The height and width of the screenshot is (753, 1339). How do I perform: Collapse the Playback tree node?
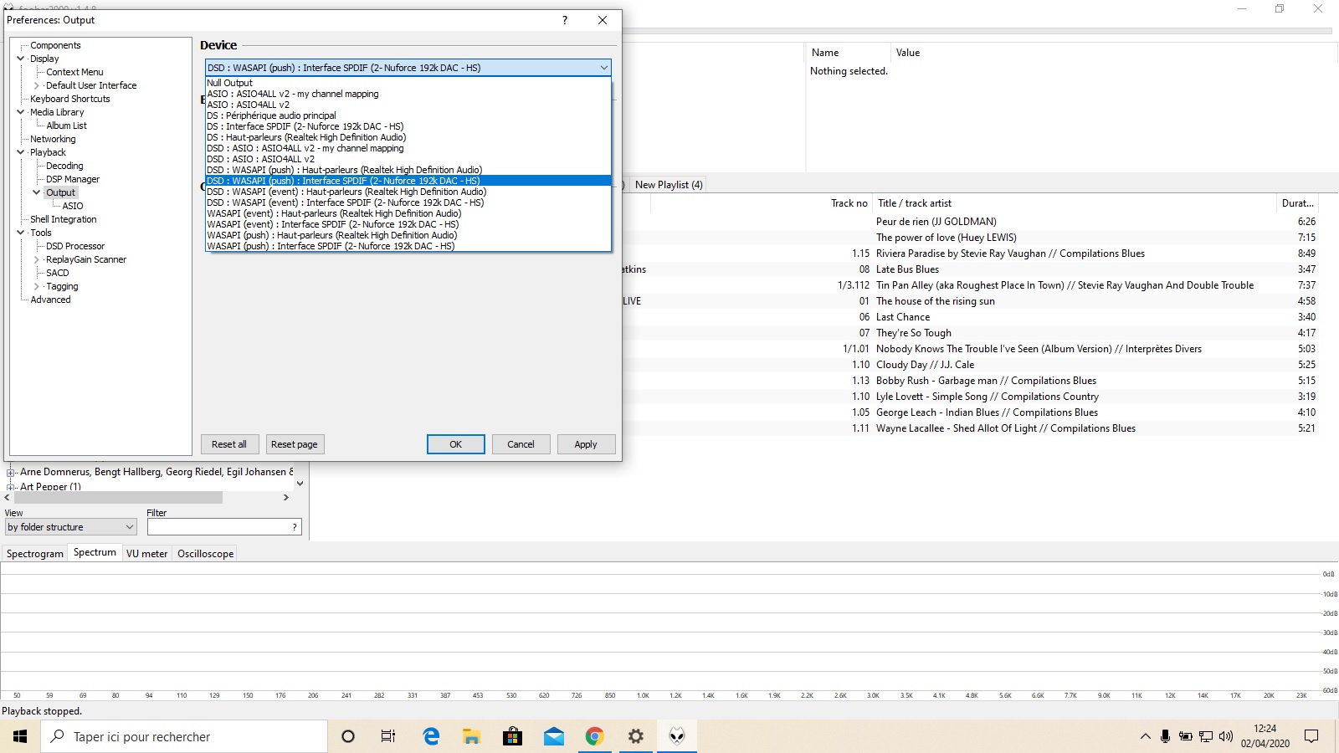21,152
